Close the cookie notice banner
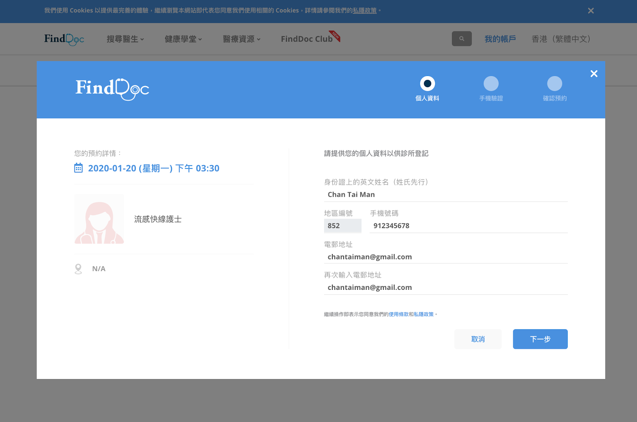The height and width of the screenshot is (422, 637). (591, 11)
